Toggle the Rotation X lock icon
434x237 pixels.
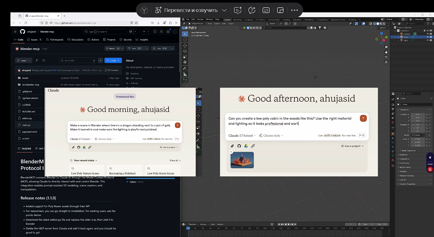click(427, 125)
